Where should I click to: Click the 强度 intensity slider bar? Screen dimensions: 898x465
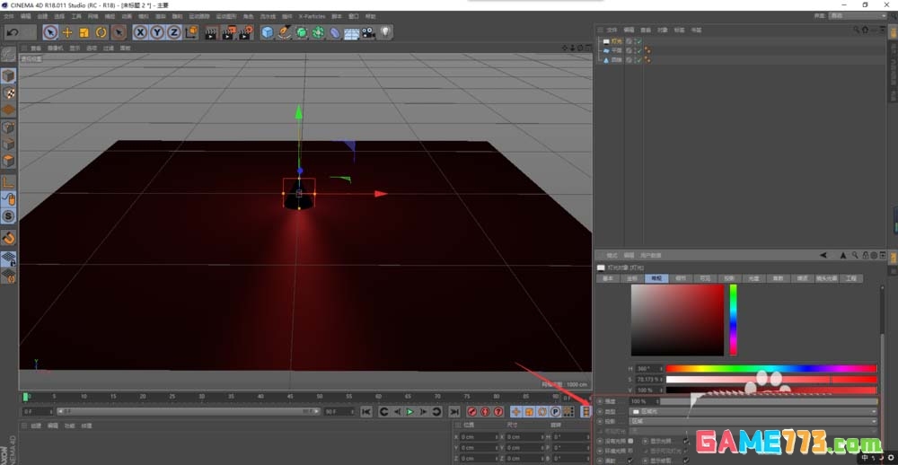click(769, 401)
